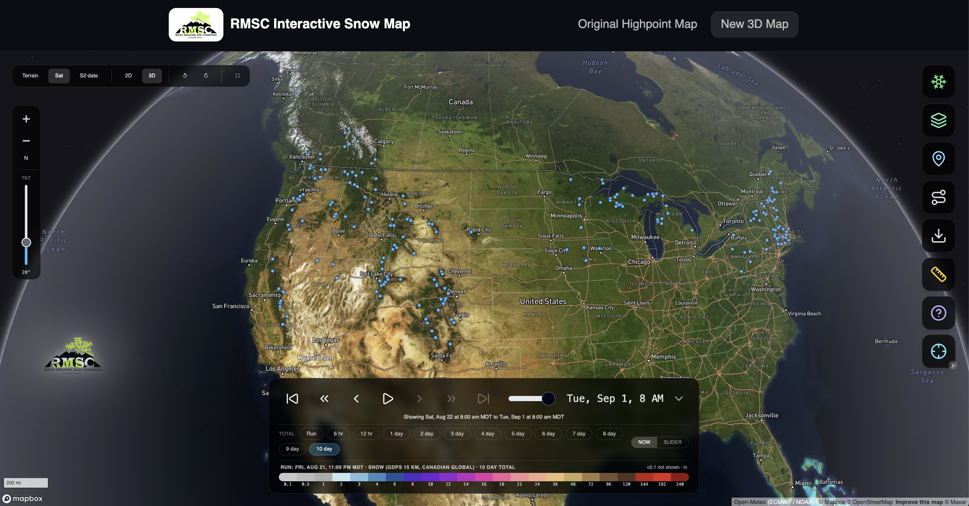Select the 10 day total
Image resolution: width=969 pixels, height=506 pixels.
point(324,449)
